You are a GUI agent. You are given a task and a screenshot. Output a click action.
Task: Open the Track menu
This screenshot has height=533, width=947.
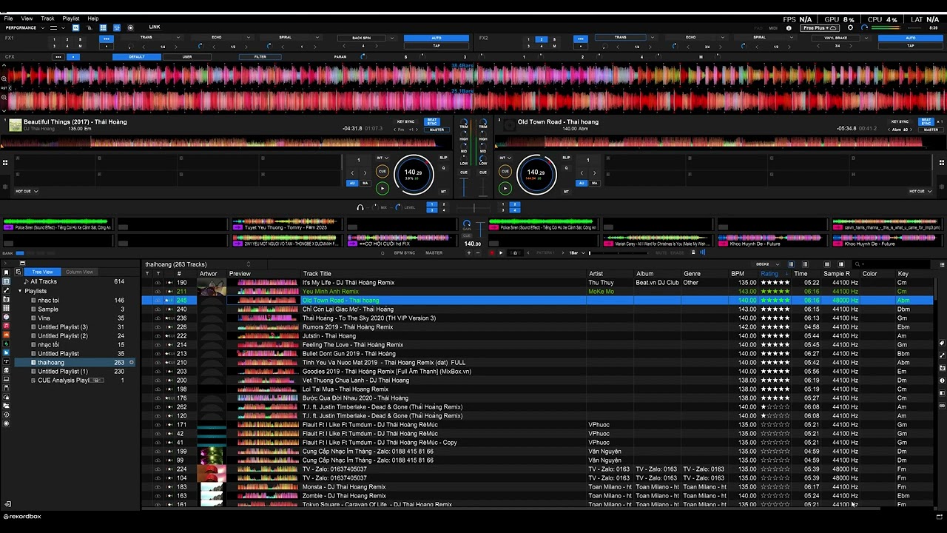pyautogui.click(x=47, y=19)
